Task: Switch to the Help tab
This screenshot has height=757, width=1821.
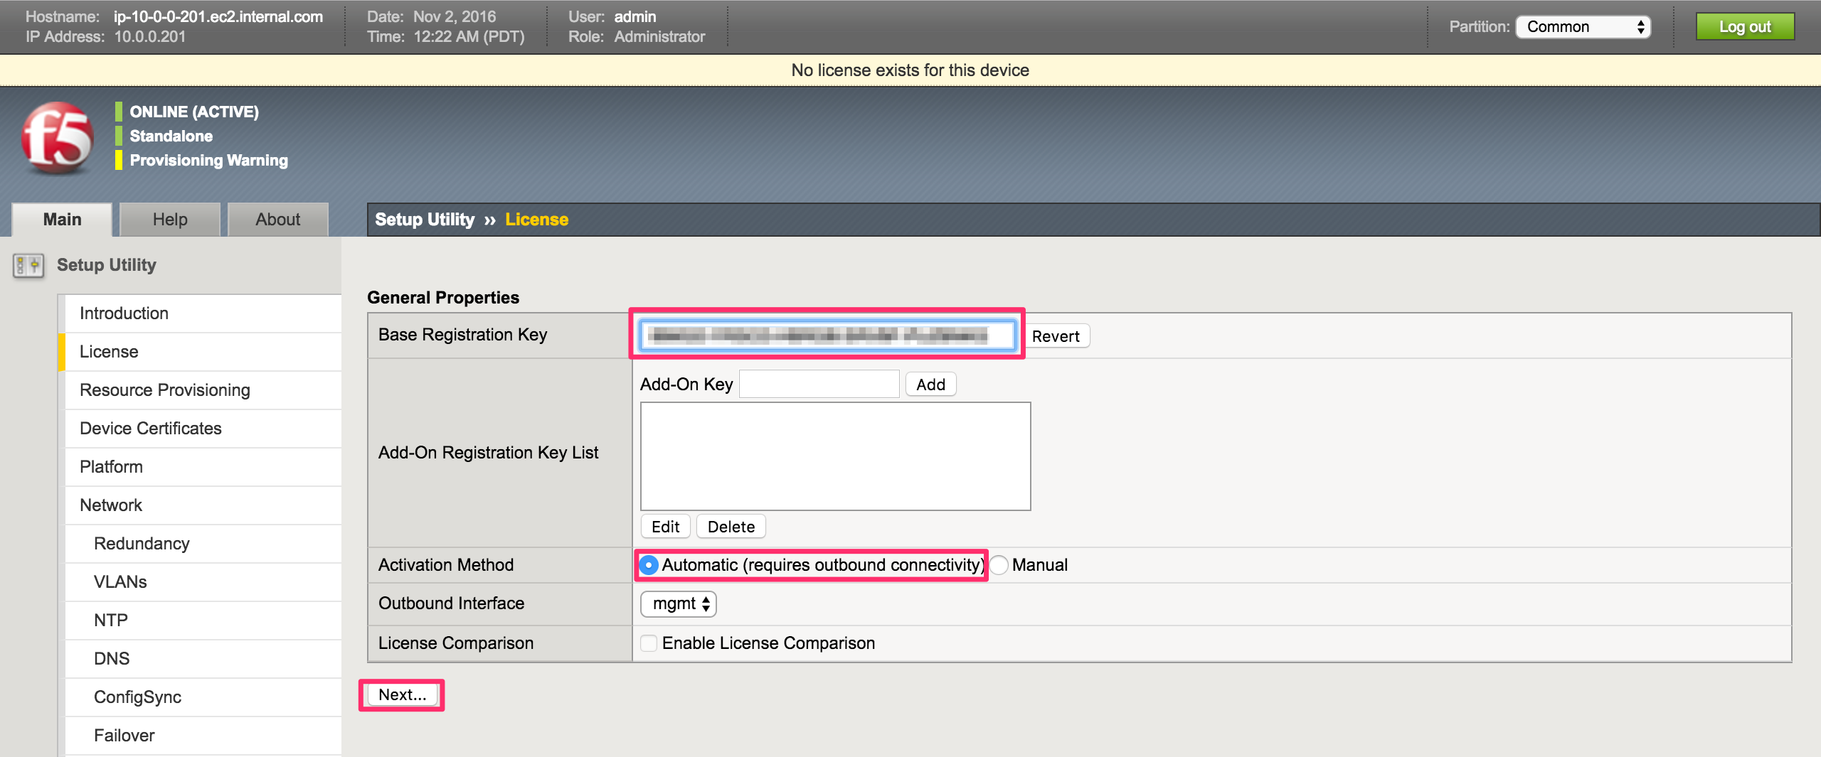Action: point(170,220)
